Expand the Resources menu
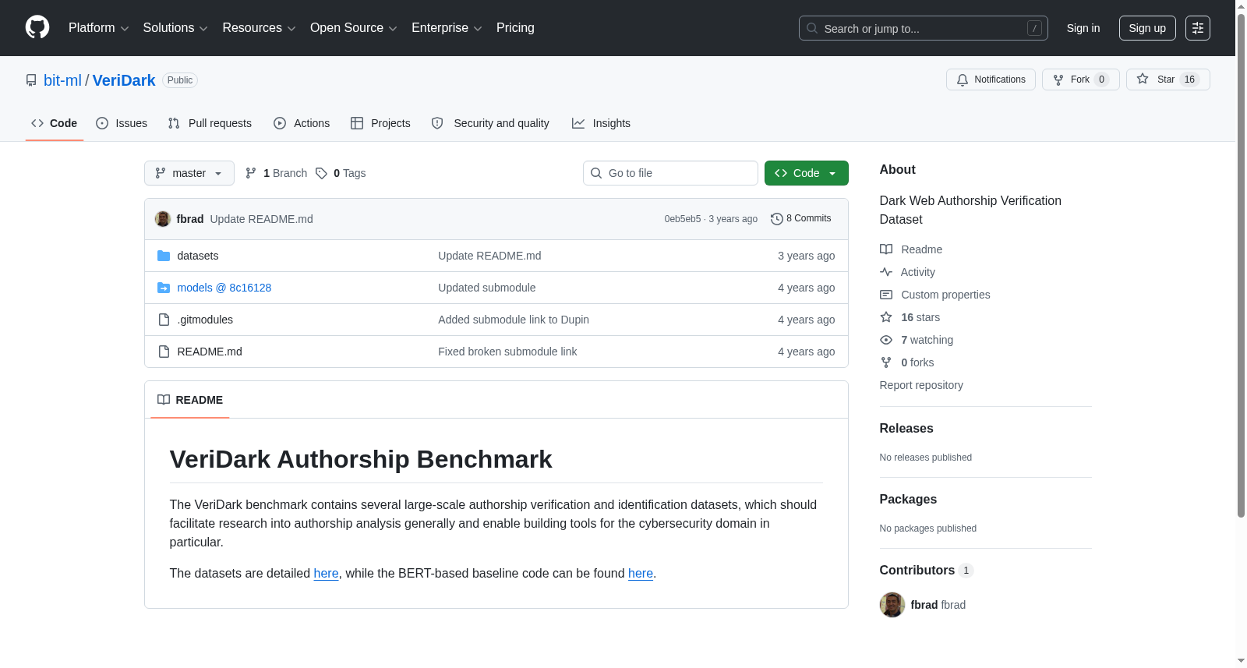The height and width of the screenshot is (668, 1247). coord(259,28)
